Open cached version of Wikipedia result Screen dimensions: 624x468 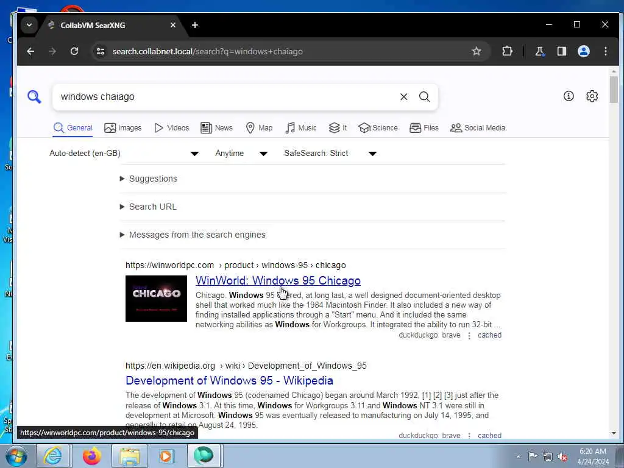click(x=489, y=435)
